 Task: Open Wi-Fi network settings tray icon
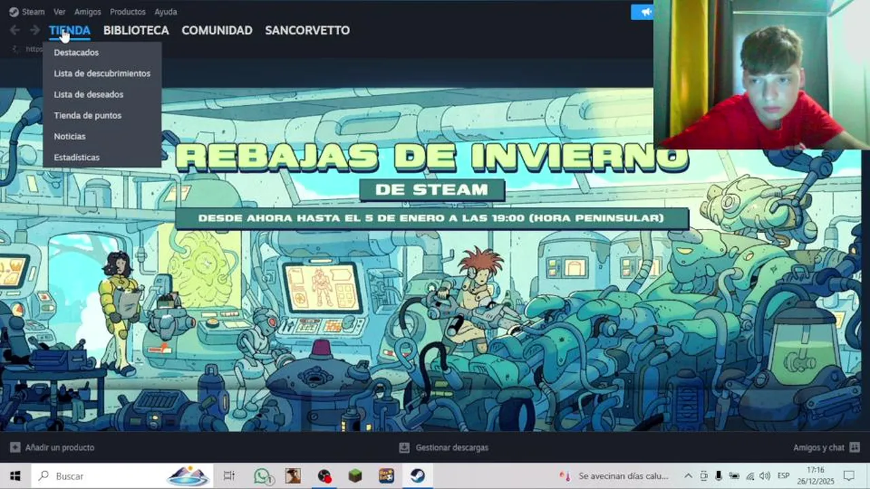pyautogui.click(x=750, y=476)
